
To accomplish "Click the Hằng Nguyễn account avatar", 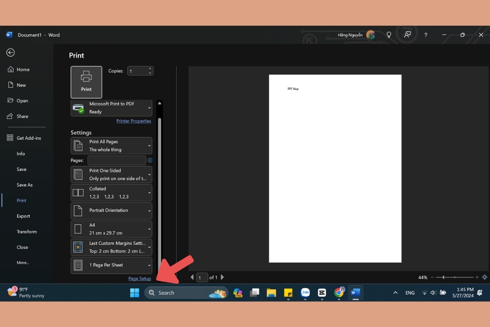I will (x=371, y=35).
